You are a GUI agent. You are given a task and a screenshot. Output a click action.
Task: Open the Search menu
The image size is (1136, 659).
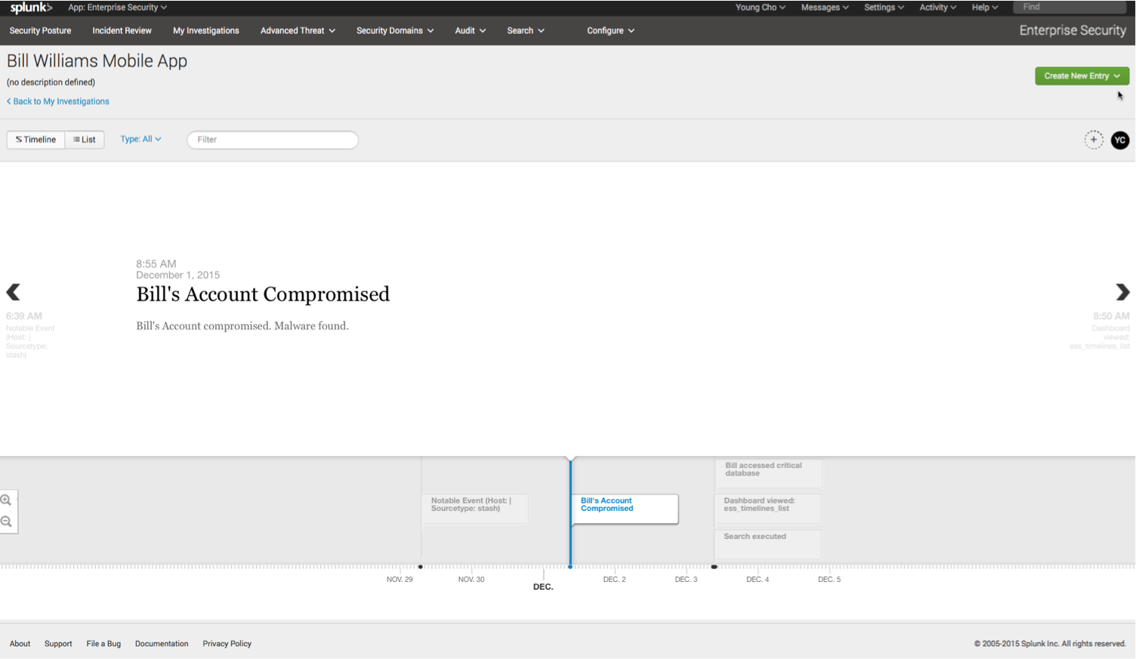pyautogui.click(x=526, y=31)
